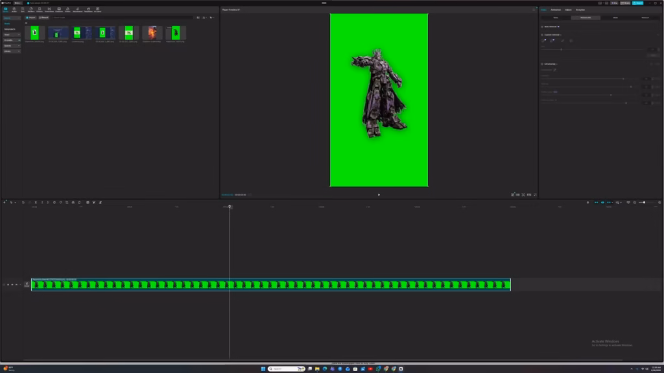Click the Chroma key color picker eyedropper
The height and width of the screenshot is (373, 664).
coord(555,70)
